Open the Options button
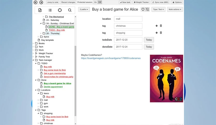The width and height of the screenshot is (216, 125). click(177, 2)
